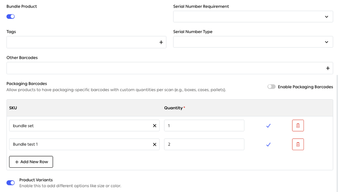This screenshot has height=192, width=338.
Task: Edit quantity field for Bundle test 1 row
Action: (x=204, y=144)
